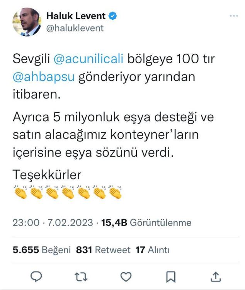The width and height of the screenshot is (245, 290).
Task: Click the @haluklevent handle
Action: 75,28
